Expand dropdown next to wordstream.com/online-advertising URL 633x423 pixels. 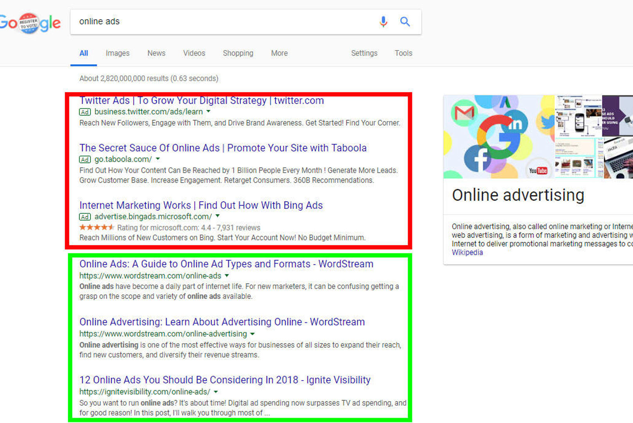coord(253,334)
